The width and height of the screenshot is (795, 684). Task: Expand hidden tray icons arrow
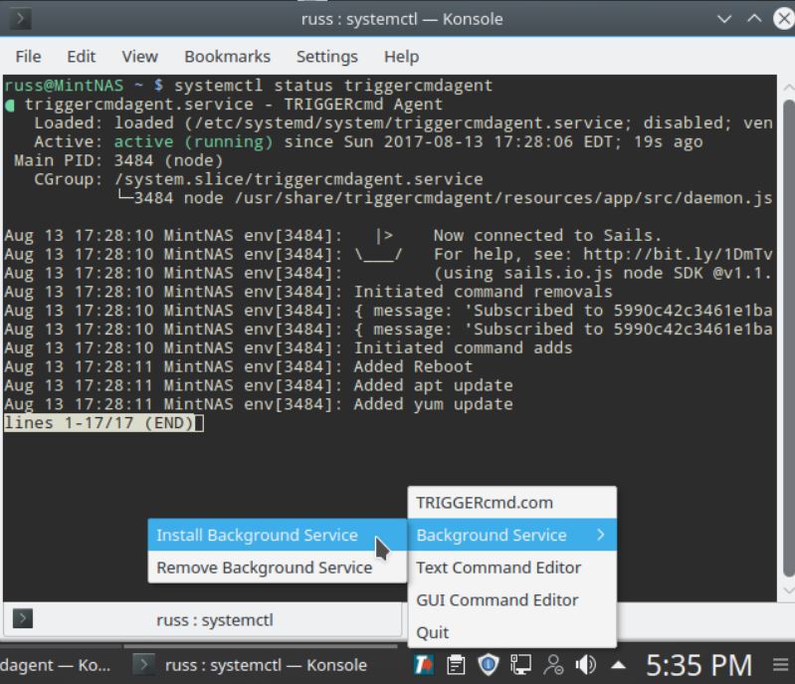tap(618, 665)
